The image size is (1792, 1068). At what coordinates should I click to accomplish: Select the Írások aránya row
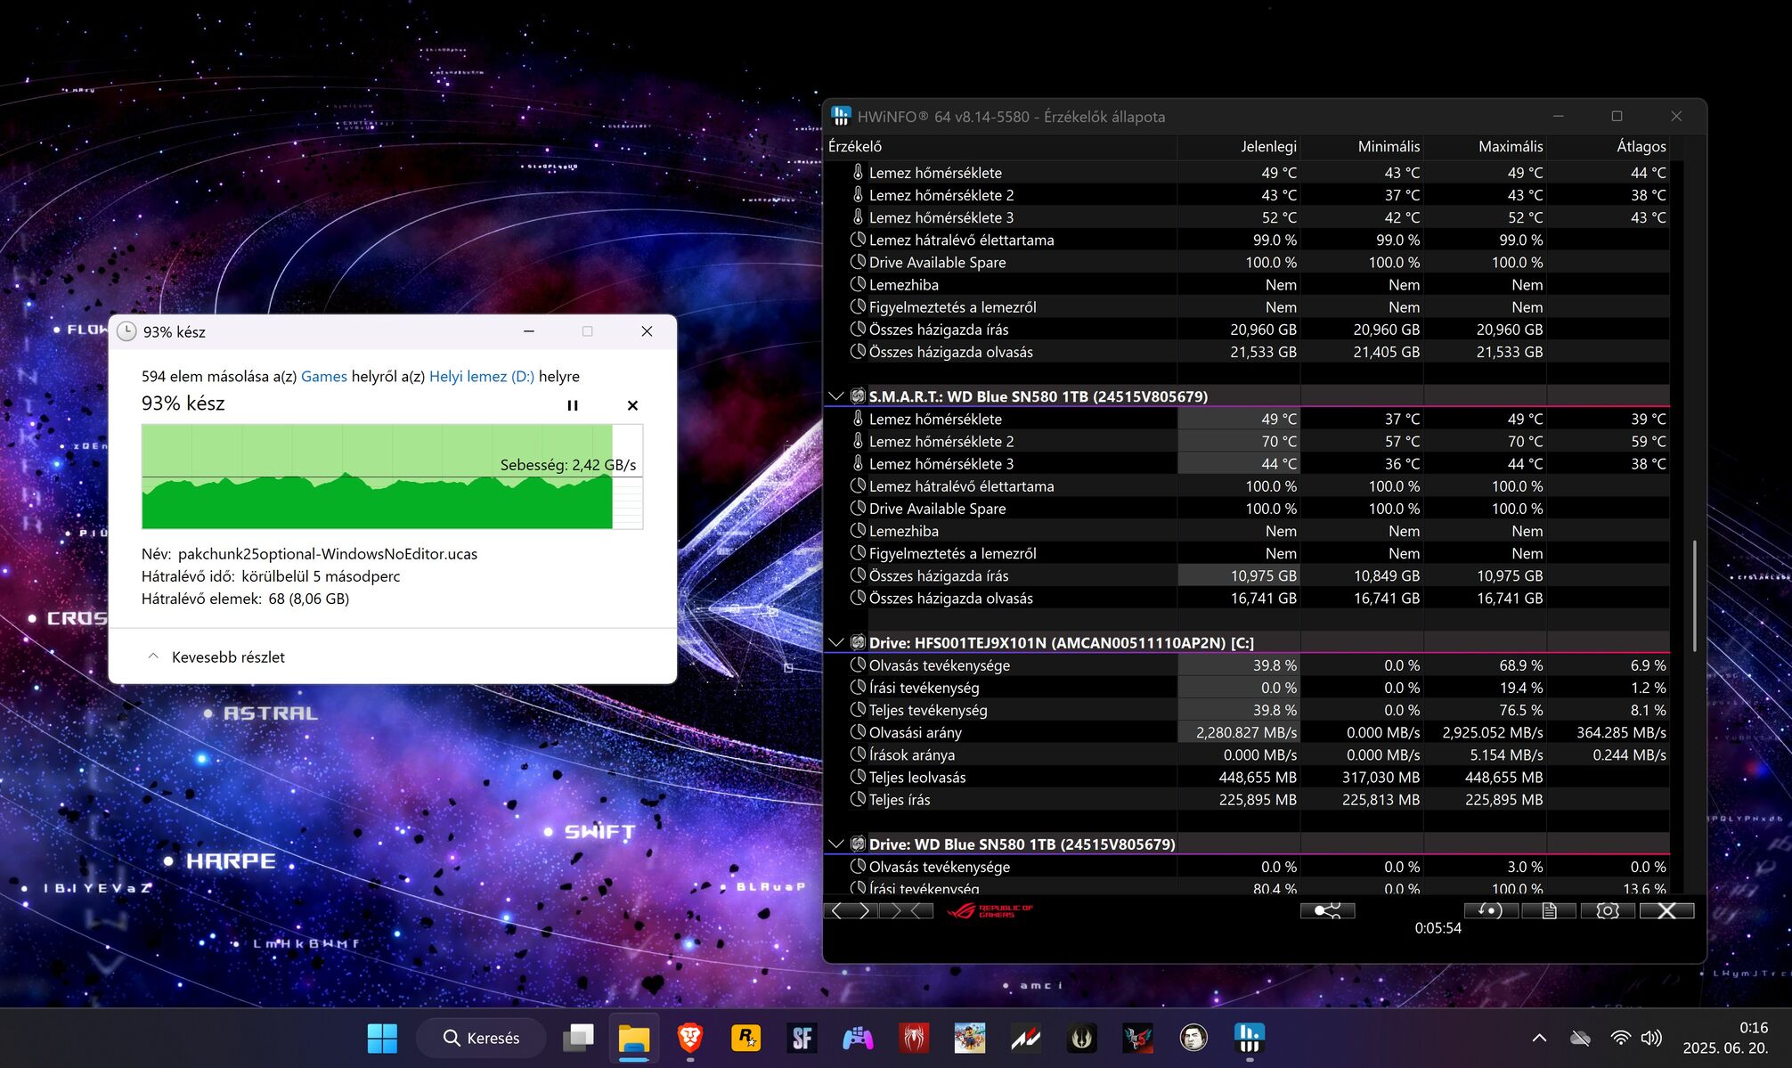pos(1247,754)
